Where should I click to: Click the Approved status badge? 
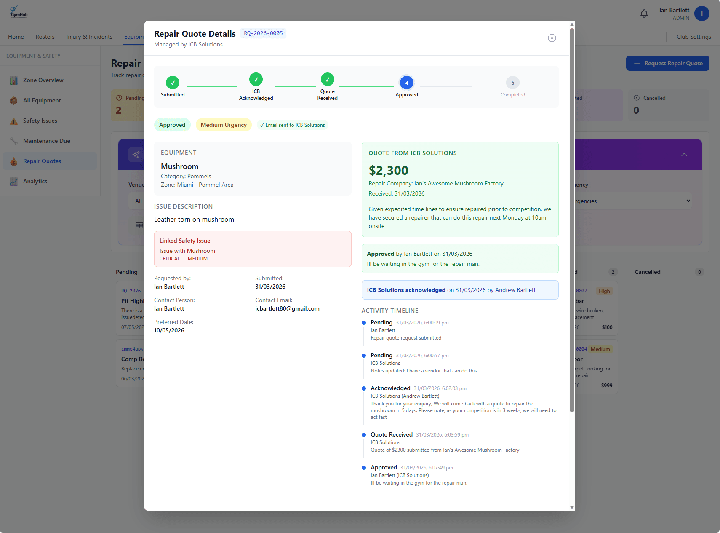click(172, 125)
